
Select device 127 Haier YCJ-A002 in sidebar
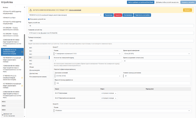click(x=12, y=23)
